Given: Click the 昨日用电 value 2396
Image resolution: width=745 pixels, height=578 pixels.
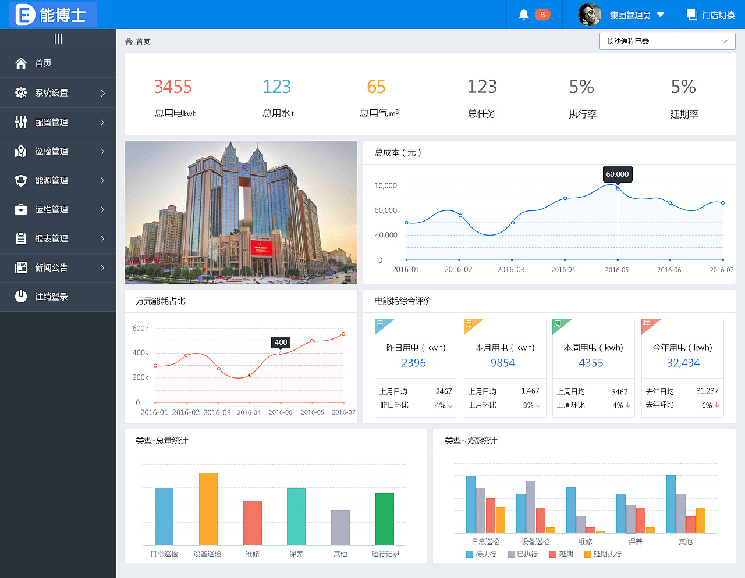Looking at the screenshot, I should click(x=414, y=363).
